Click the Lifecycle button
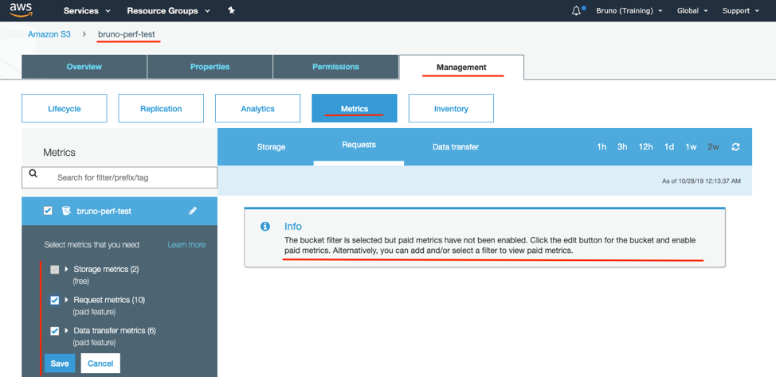This screenshot has width=776, height=377. coord(65,108)
